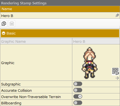
Task: Click the pencil edit icon beside Hero B
Action: pyautogui.click(x=117, y=15)
